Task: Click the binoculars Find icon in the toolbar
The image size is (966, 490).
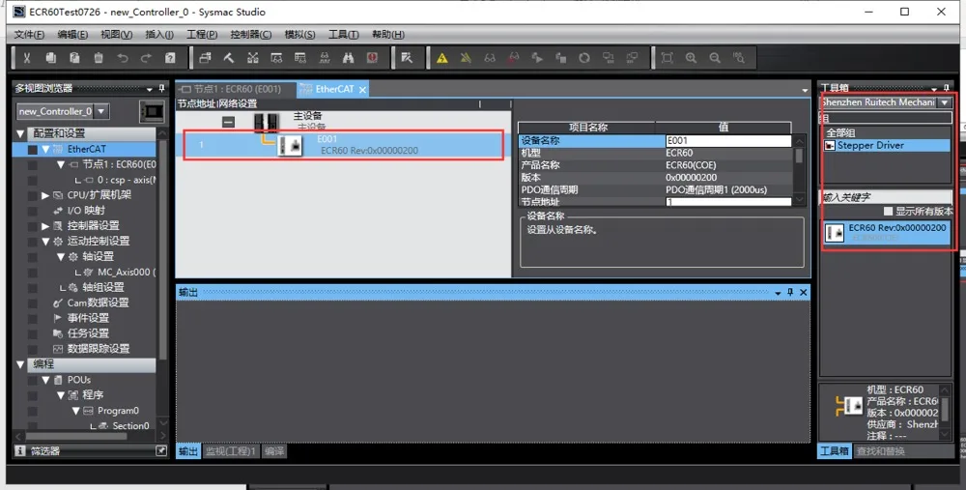Action: pyautogui.click(x=349, y=58)
